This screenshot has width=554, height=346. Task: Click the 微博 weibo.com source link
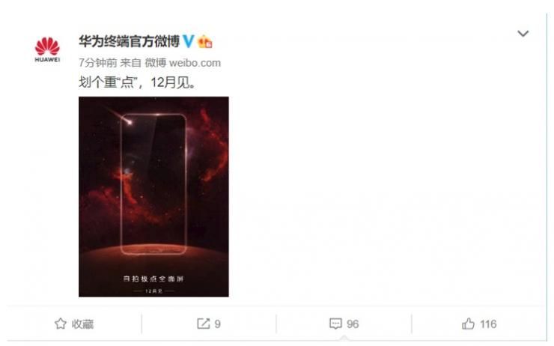click(x=183, y=63)
